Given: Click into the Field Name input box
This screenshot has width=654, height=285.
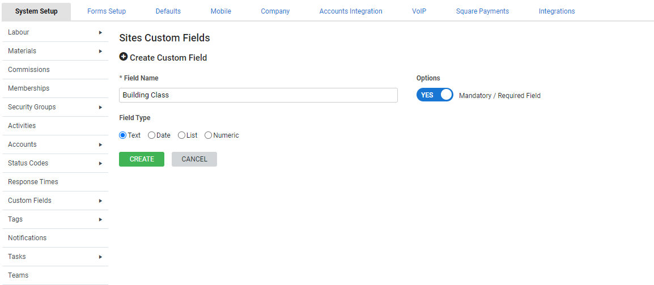Looking at the screenshot, I should tap(258, 95).
